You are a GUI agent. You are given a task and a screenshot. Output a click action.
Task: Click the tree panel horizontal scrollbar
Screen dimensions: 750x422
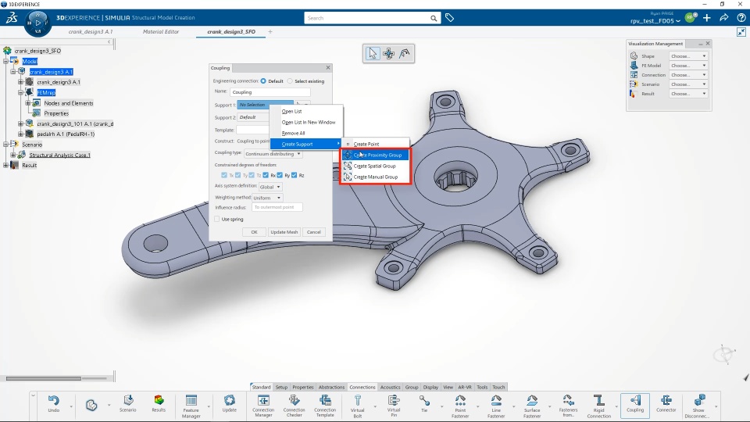44,378
